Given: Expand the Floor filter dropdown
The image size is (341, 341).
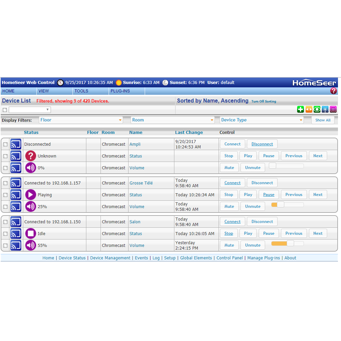Looking at the screenshot, I should click(x=81, y=120).
